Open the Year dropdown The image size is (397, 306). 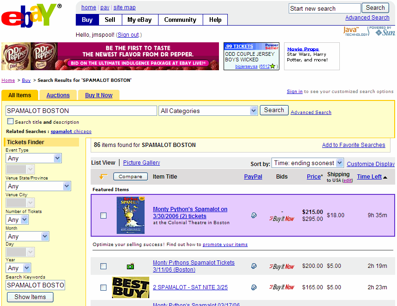click(x=18, y=268)
